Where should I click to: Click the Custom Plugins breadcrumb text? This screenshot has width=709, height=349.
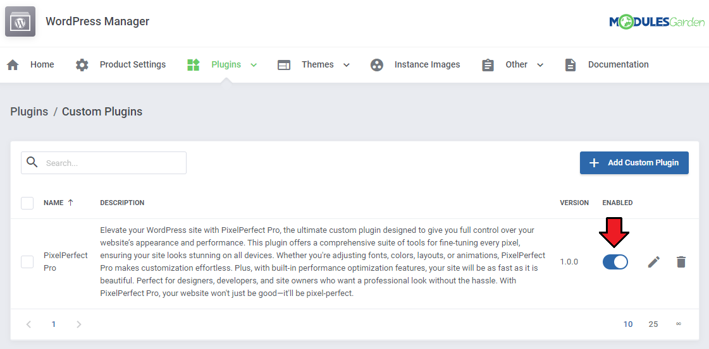click(102, 112)
